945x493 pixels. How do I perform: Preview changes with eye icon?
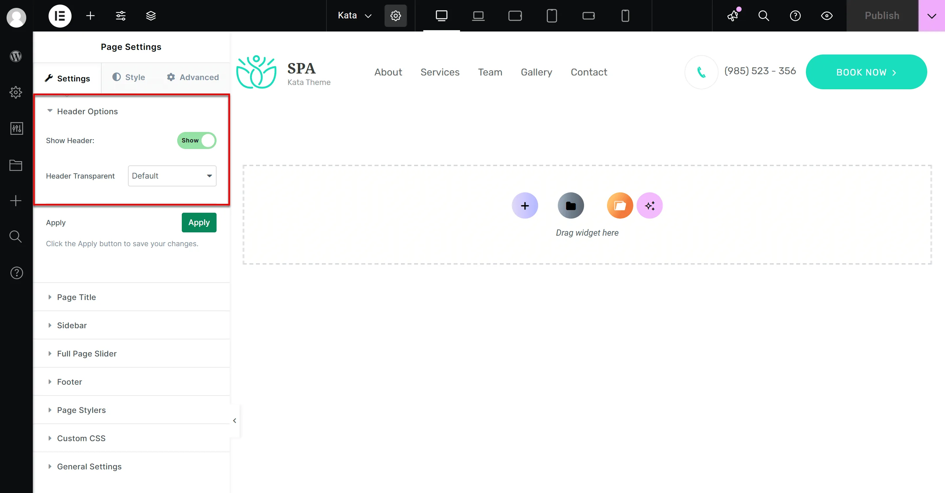tap(827, 16)
